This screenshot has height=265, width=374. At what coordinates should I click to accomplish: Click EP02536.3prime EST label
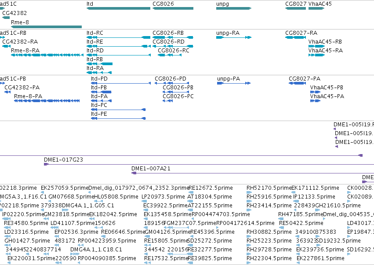click(x=76, y=232)
